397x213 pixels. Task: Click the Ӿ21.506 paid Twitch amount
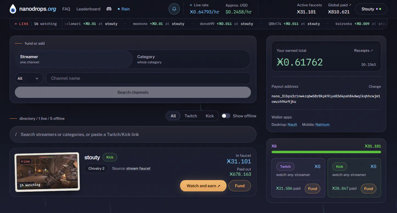pyautogui.click(x=288, y=188)
